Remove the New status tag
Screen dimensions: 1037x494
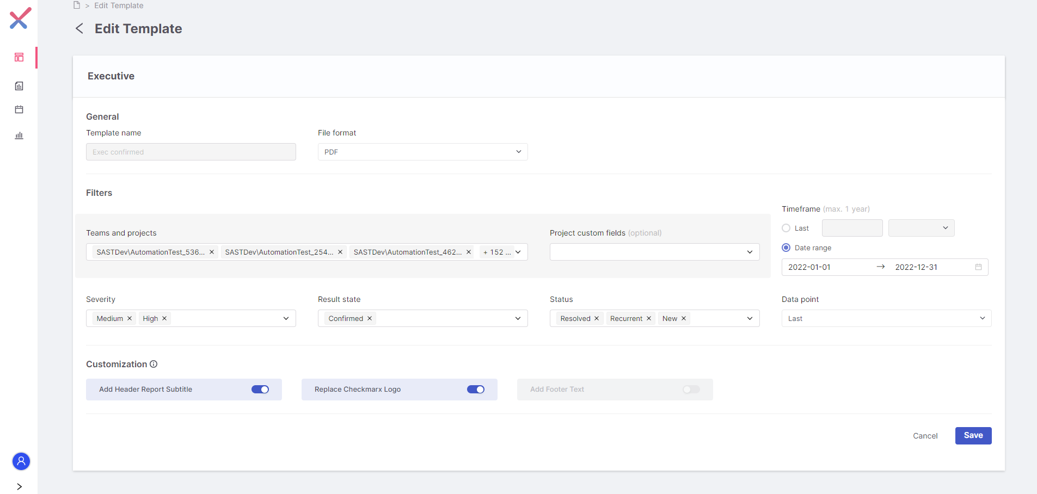click(x=684, y=318)
